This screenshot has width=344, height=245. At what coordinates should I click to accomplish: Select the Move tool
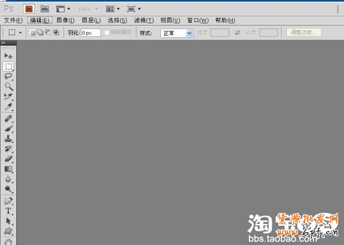[8, 56]
